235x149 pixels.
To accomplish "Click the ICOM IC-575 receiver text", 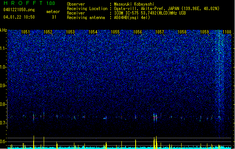I will 150,13.
